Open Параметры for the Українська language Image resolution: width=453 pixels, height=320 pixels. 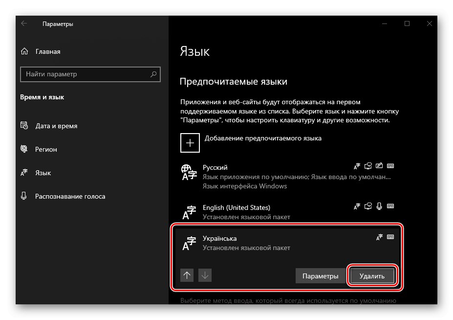click(320, 276)
